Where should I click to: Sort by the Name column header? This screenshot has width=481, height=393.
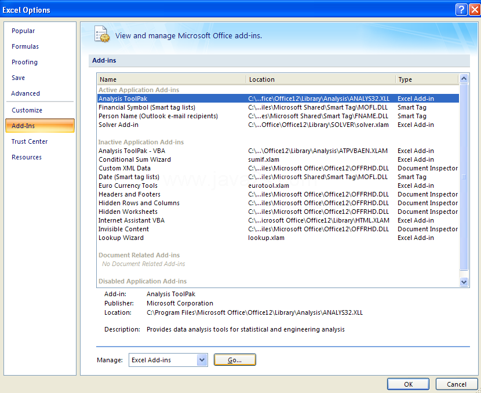(172, 79)
